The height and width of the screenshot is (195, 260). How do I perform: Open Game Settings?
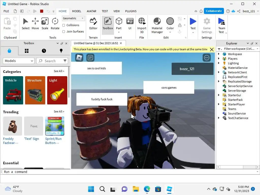click(x=207, y=25)
